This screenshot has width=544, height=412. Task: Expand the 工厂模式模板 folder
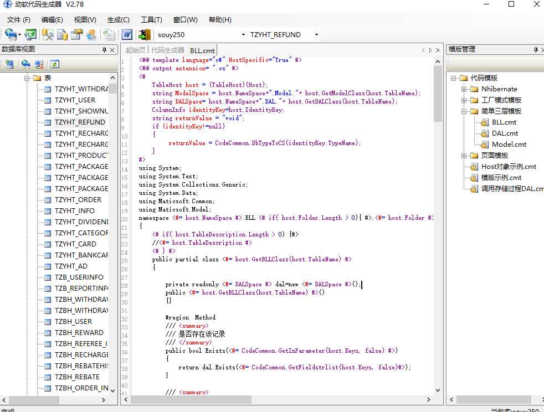point(464,100)
